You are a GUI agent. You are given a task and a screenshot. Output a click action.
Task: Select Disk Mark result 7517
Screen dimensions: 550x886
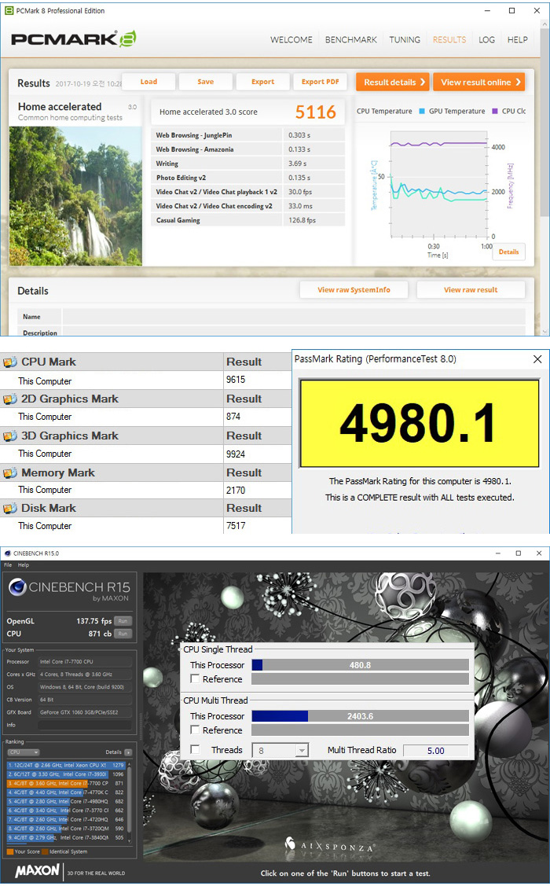236,526
